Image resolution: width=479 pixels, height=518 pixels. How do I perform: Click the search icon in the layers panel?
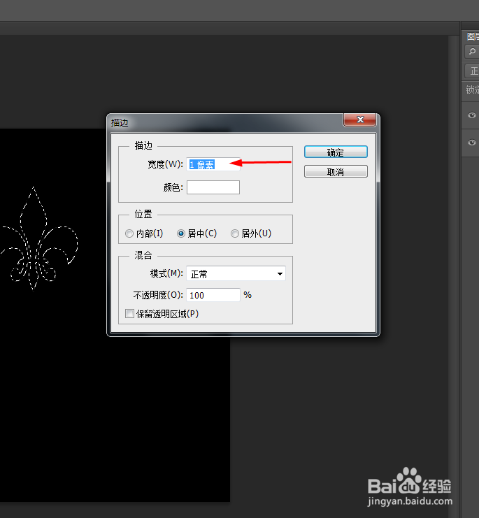click(473, 51)
